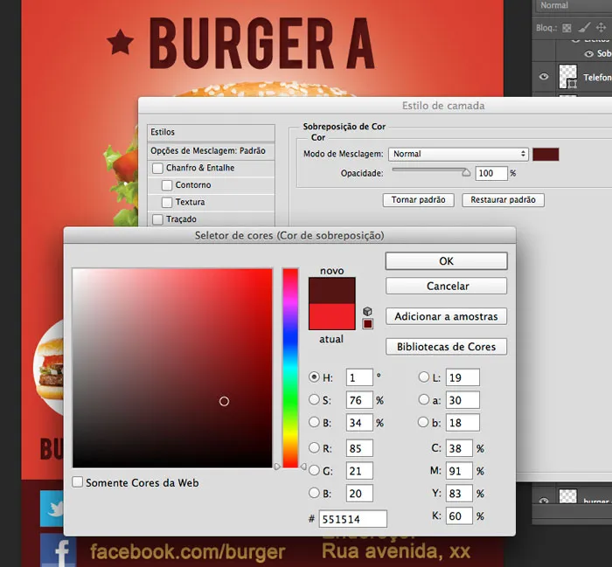
Task: Check Somente Cores da Web
Action: click(77, 482)
